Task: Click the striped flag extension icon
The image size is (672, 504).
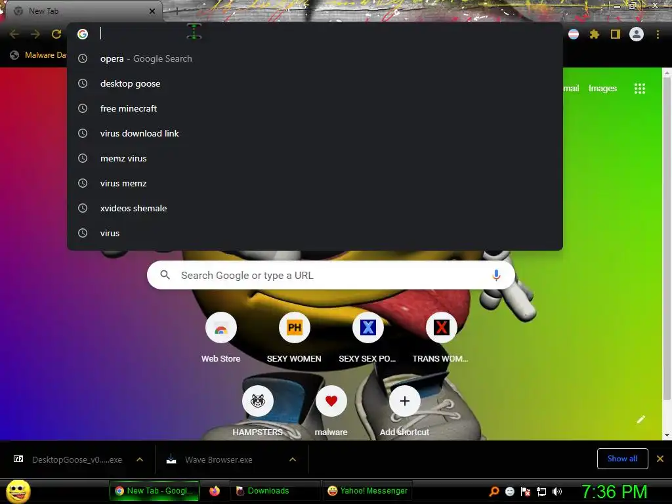Action: [573, 34]
